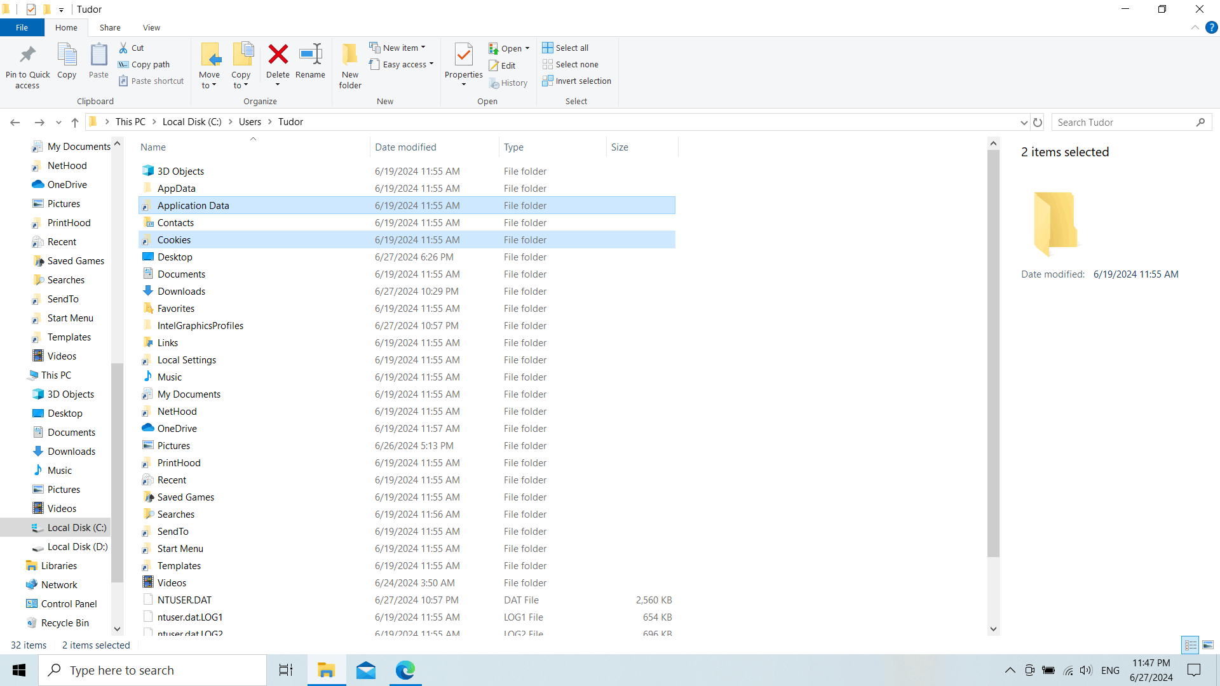Open the File menu tab
The image size is (1220, 686).
(x=22, y=27)
